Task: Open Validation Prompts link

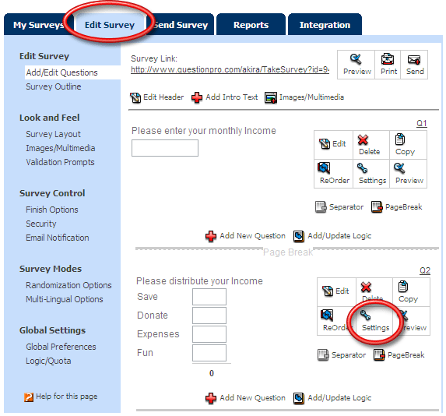Action: 60,162
